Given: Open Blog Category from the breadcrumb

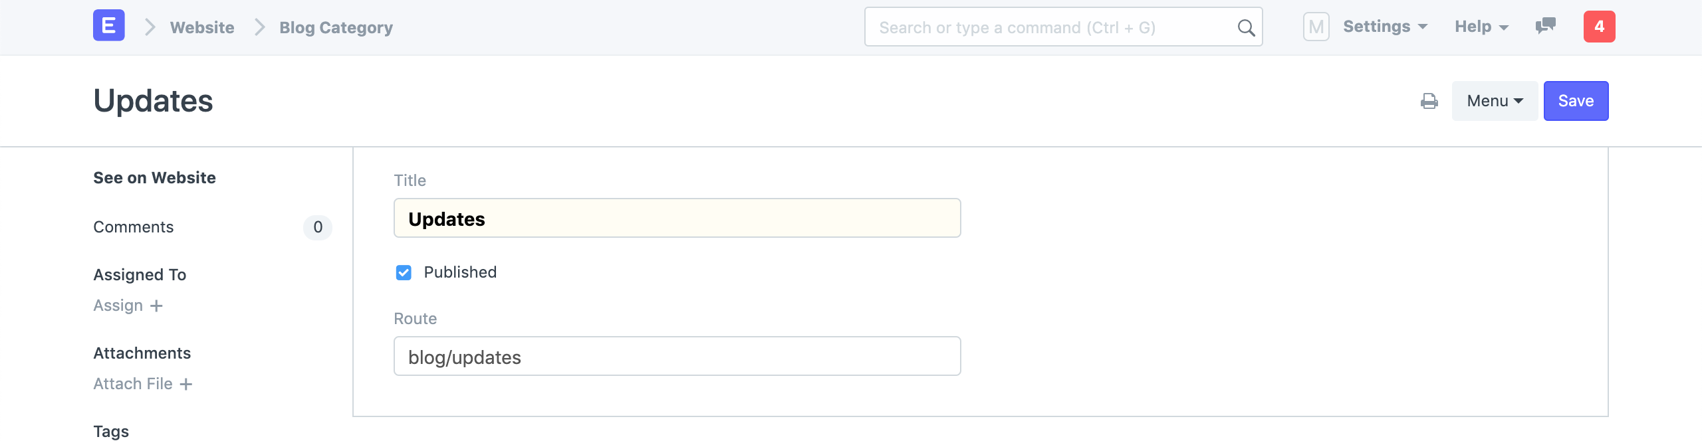Looking at the screenshot, I should 336,27.
